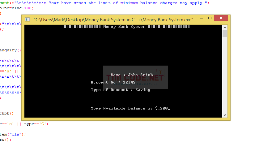
Task: Click the 'enquiry()' code line in editor
Action: 11,50
